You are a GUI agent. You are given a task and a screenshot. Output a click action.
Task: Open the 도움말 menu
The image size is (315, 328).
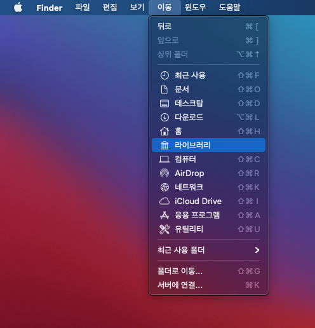[x=229, y=8]
